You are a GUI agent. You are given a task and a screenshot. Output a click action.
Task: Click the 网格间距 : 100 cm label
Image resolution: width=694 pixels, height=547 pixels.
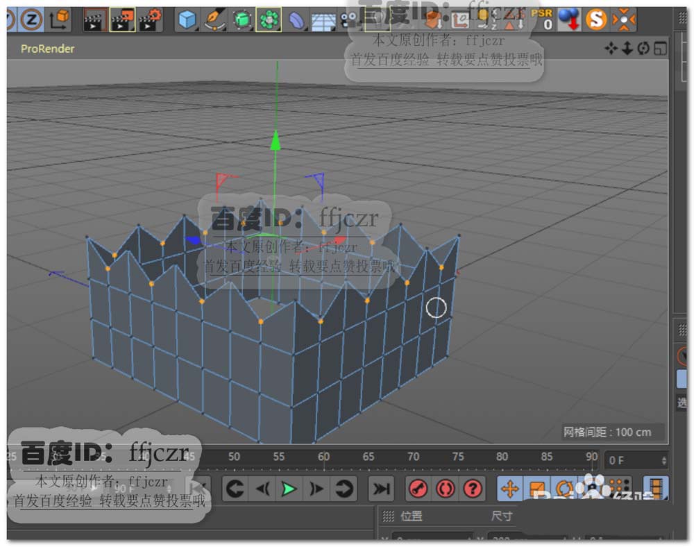[x=607, y=432]
